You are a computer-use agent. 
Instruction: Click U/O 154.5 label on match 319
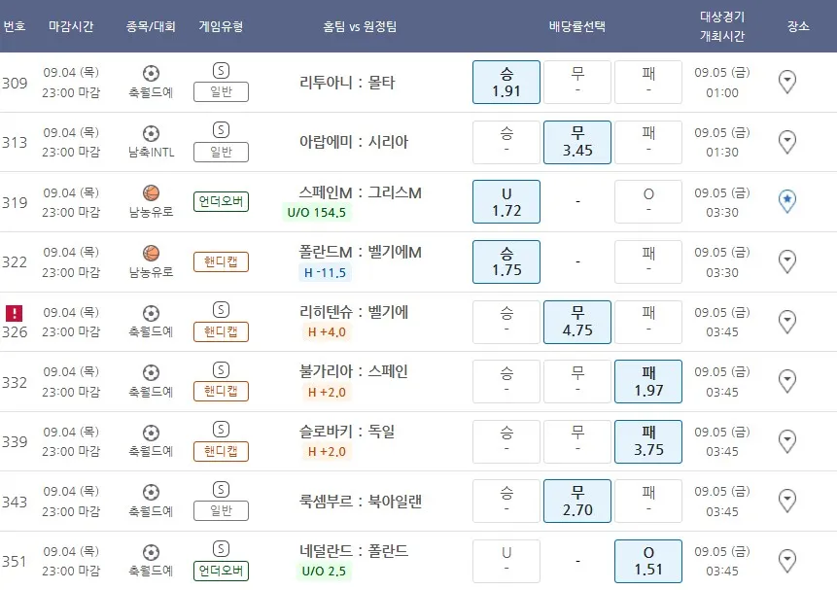316,213
